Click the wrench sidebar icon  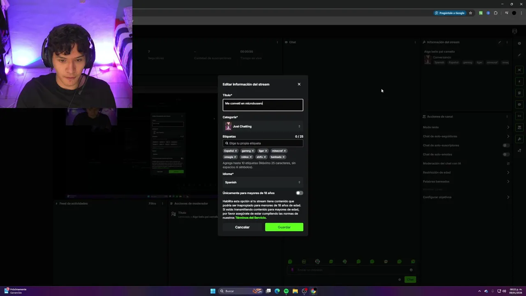click(519, 139)
